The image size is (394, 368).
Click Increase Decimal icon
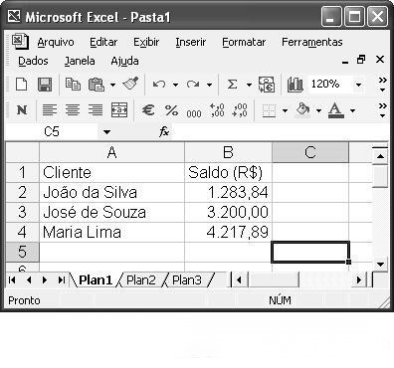click(x=217, y=110)
